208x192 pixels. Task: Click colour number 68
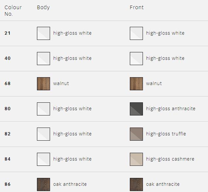[8, 83]
